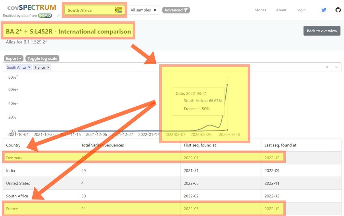Click the South Africa location input field
Viewport: 344px width, 216px height.
click(x=89, y=10)
